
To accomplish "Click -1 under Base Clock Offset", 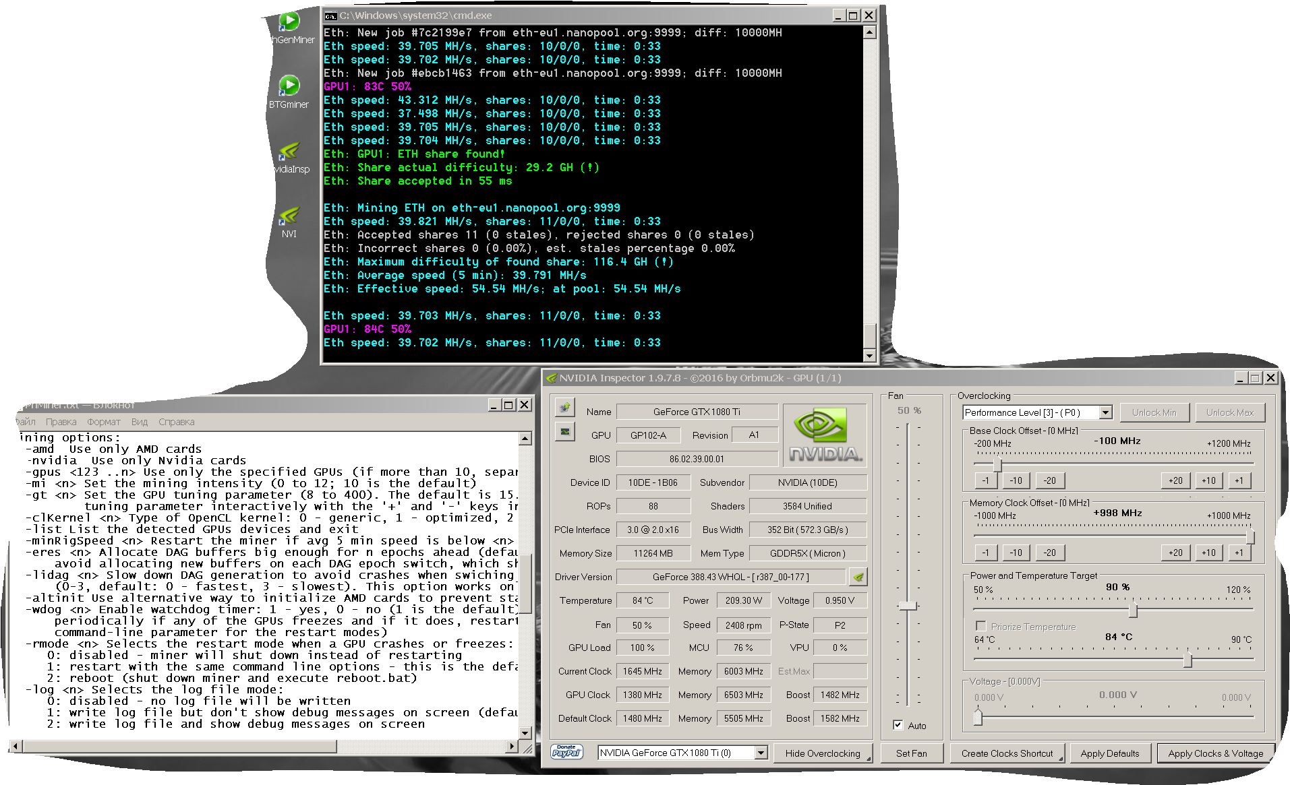I will 985,480.
